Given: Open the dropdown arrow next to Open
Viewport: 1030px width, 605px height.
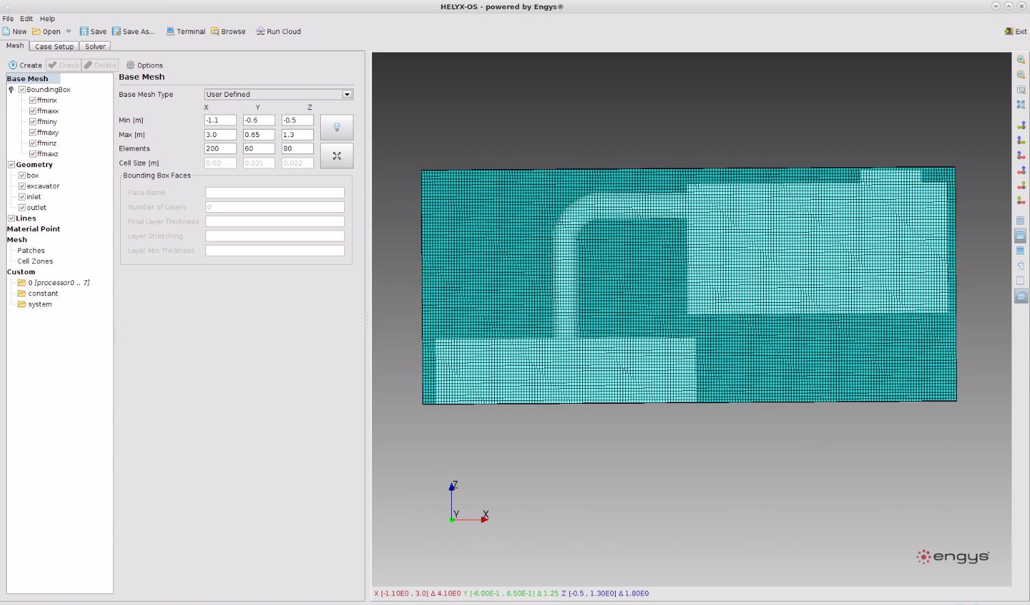Looking at the screenshot, I should click(x=68, y=31).
